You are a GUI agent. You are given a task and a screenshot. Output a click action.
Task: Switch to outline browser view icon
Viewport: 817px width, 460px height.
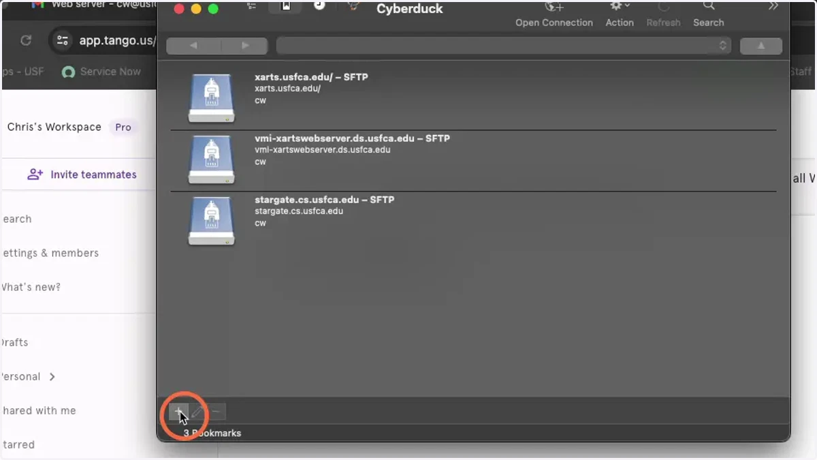click(x=252, y=6)
